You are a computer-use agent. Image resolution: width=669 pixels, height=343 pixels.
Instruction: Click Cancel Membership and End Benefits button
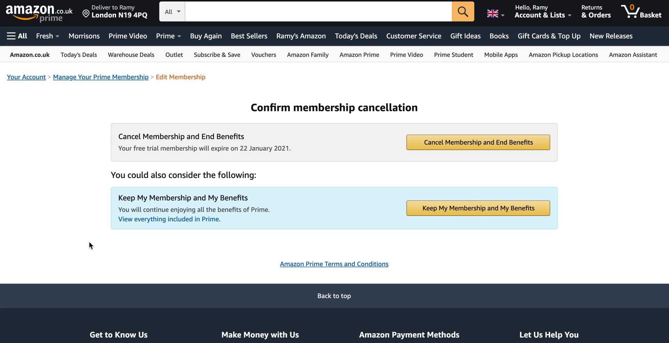478,142
